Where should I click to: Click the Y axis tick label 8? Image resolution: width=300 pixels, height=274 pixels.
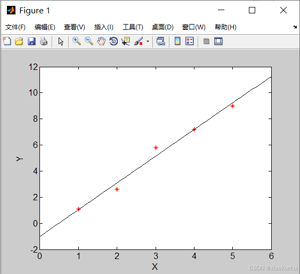[35, 119]
